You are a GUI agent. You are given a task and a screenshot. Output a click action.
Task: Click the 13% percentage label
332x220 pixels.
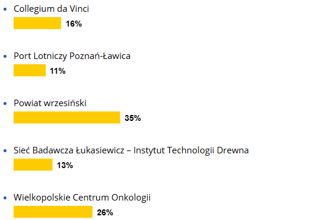65,165
